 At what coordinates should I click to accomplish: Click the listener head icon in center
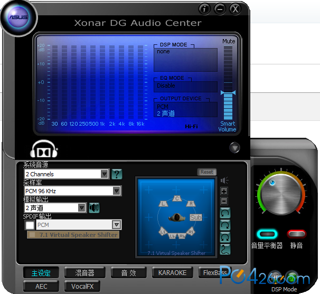point(177,217)
